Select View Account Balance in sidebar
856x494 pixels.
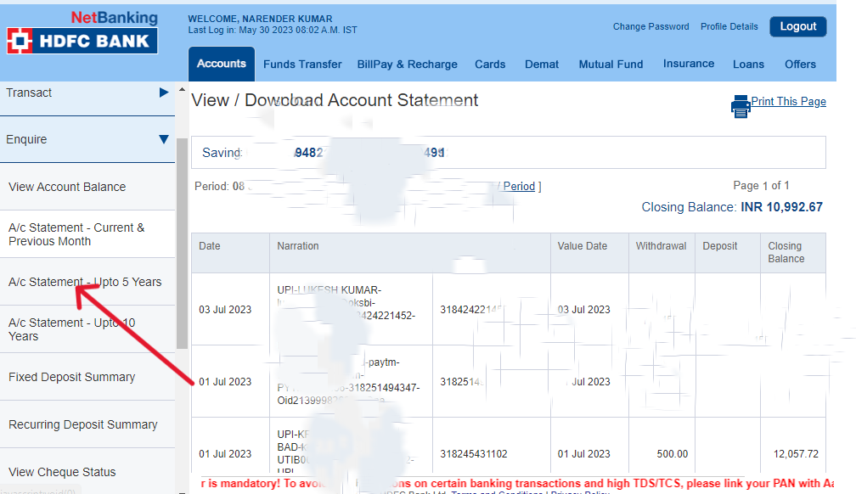click(x=87, y=187)
